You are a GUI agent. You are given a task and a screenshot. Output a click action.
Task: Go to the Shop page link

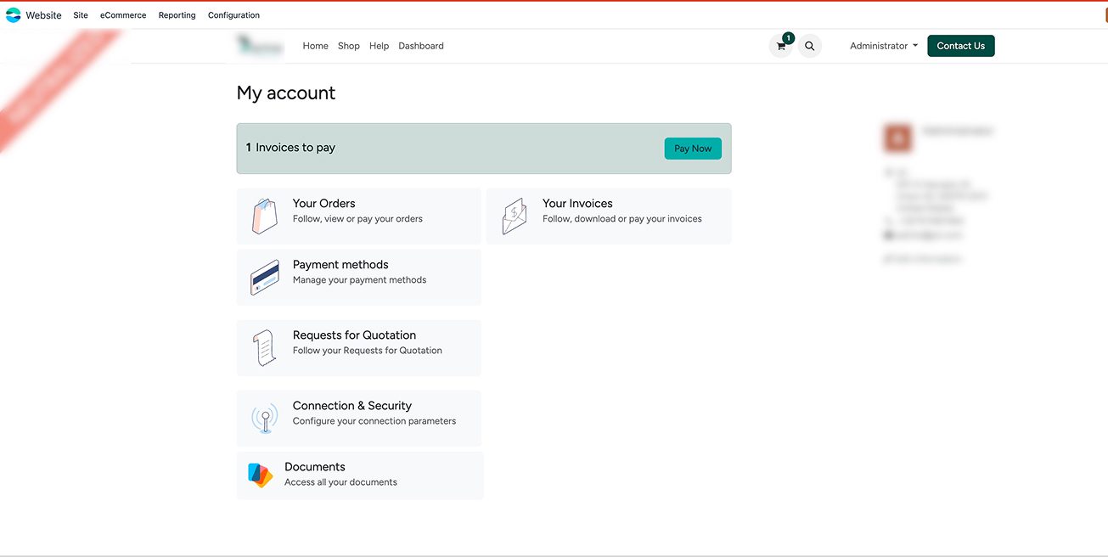coord(348,46)
